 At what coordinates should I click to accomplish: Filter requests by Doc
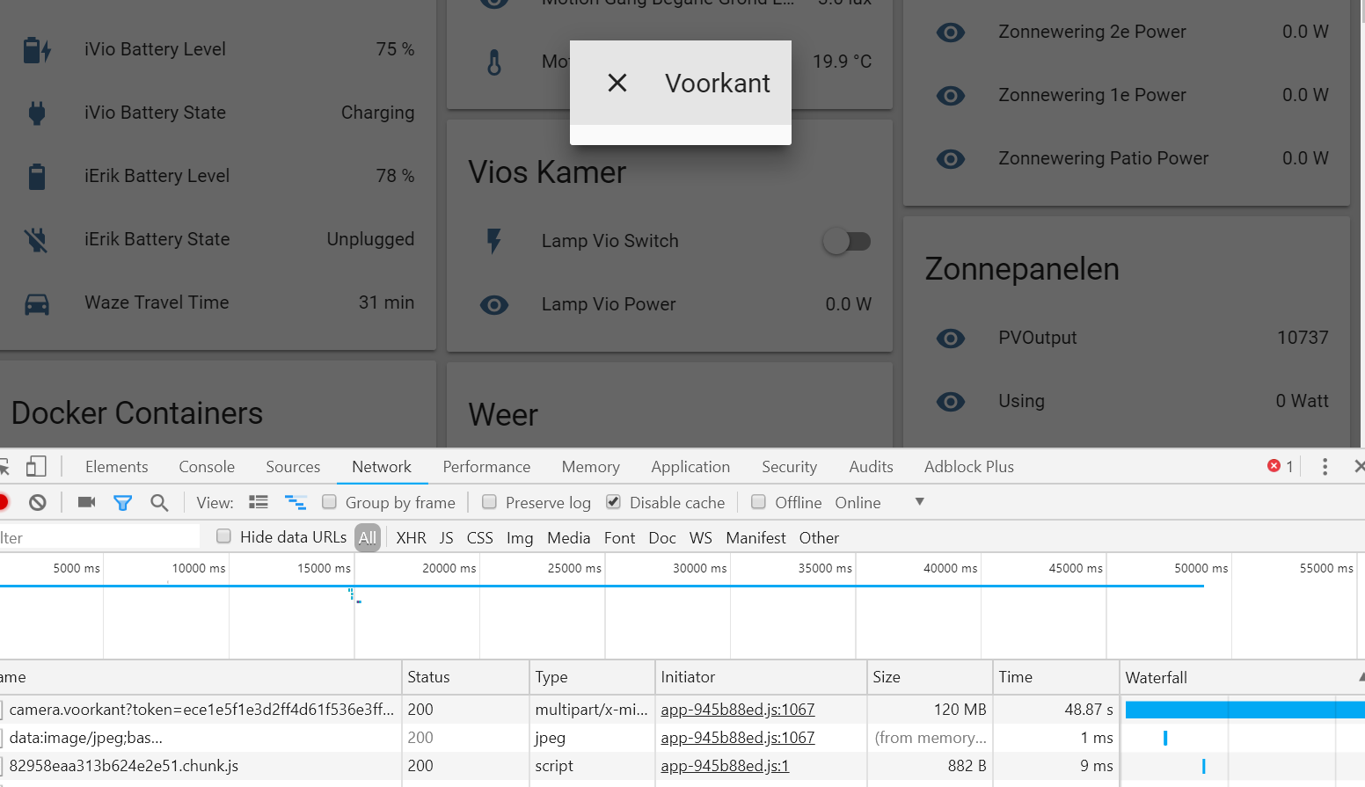pos(661,537)
